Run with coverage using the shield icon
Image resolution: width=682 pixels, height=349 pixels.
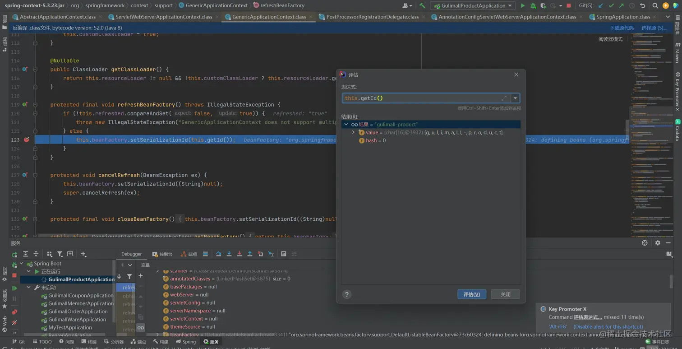(543, 5)
